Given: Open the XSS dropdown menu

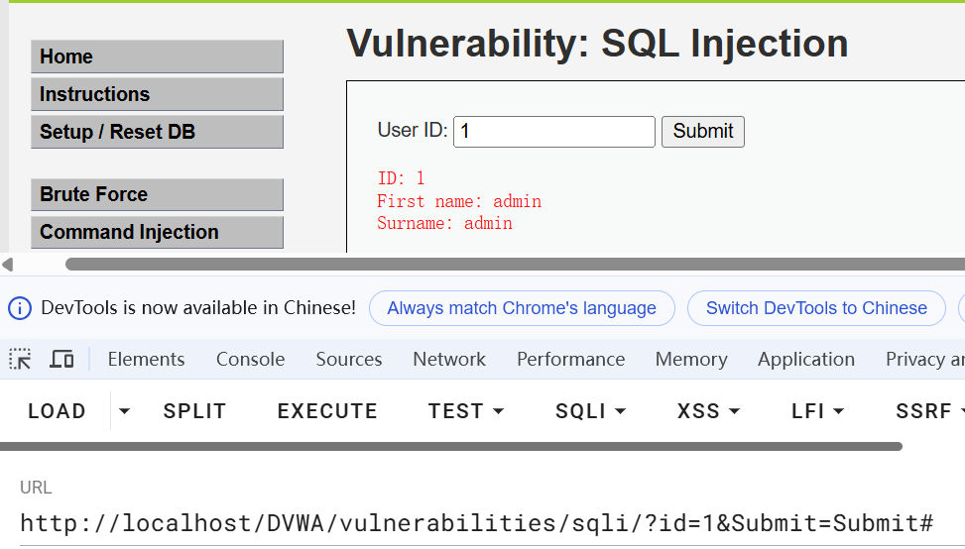Looking at the screenshot, I should 708,411.
